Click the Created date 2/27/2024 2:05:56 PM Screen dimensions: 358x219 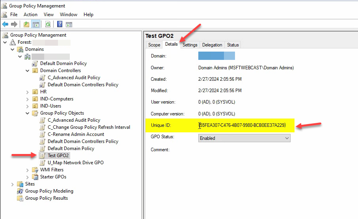220,79
